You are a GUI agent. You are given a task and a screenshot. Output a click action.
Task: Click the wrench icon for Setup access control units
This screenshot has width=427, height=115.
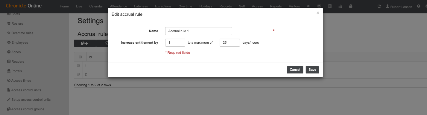[9, 100]
